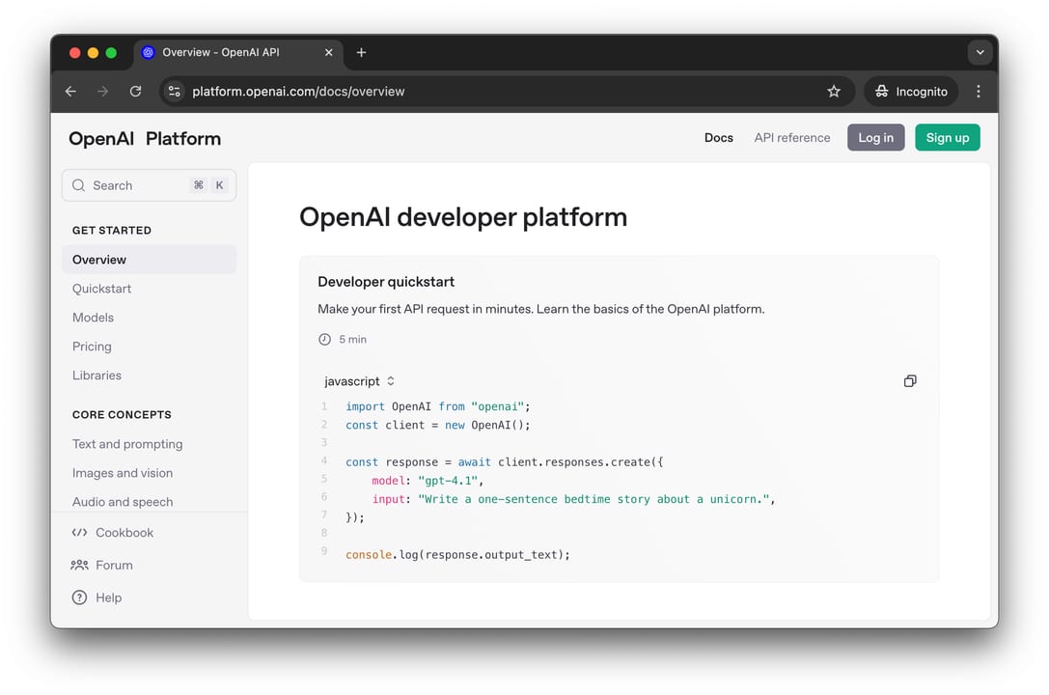The width and height of the screenshot is (1049, 695).
Task: Focus the Search docs field
Action: (x=150, y=185)
